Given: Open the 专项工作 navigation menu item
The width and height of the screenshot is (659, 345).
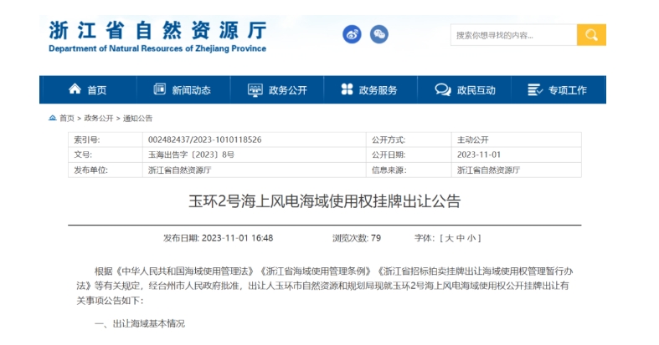Looking at the screenshot, I should point(558,89).
